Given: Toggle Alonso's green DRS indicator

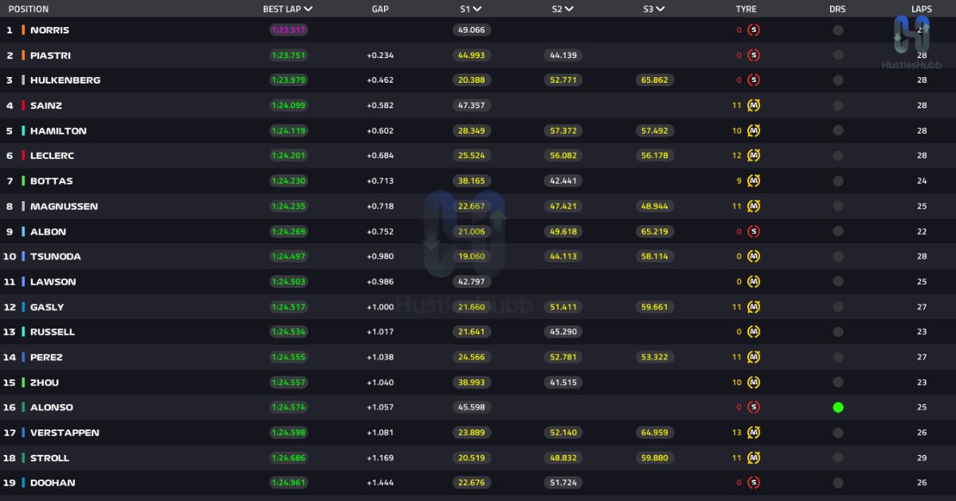Looking at the screenshot, I should [838, 407].
